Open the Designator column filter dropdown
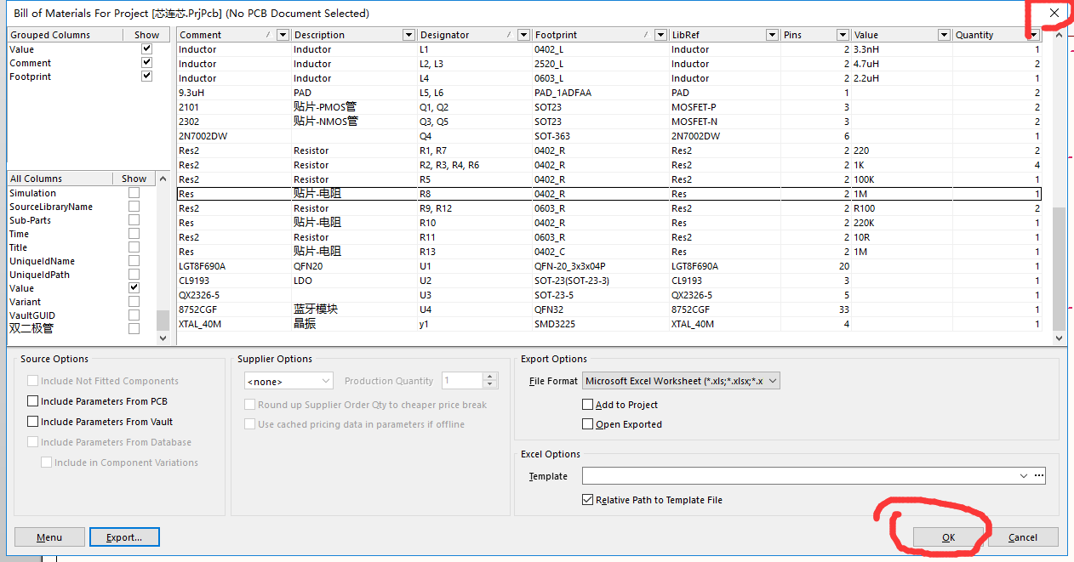This screenshot has height=562, width=1074. click(523, 35)
